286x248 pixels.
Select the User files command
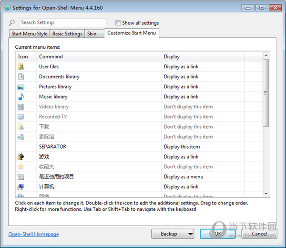(49, 66)
